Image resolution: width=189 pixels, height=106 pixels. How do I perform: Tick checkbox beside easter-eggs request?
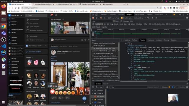pos(93,43)
